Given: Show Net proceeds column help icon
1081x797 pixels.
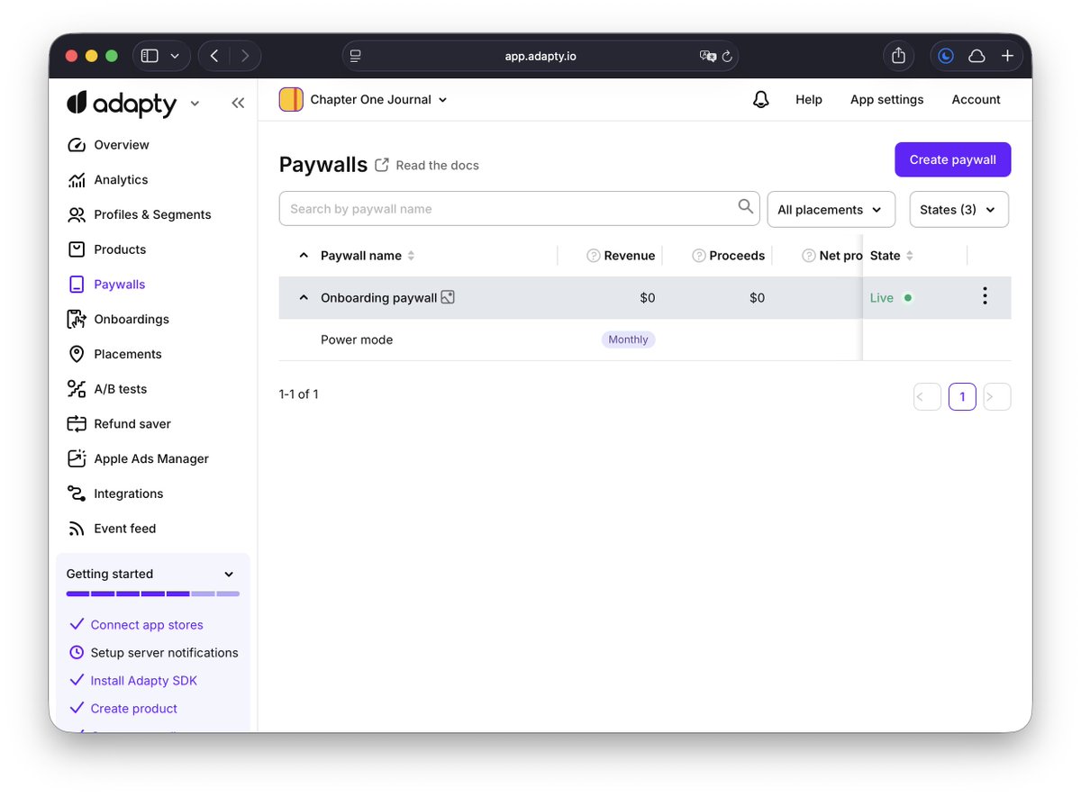Looking at the screenshot, I should (809, 256).
